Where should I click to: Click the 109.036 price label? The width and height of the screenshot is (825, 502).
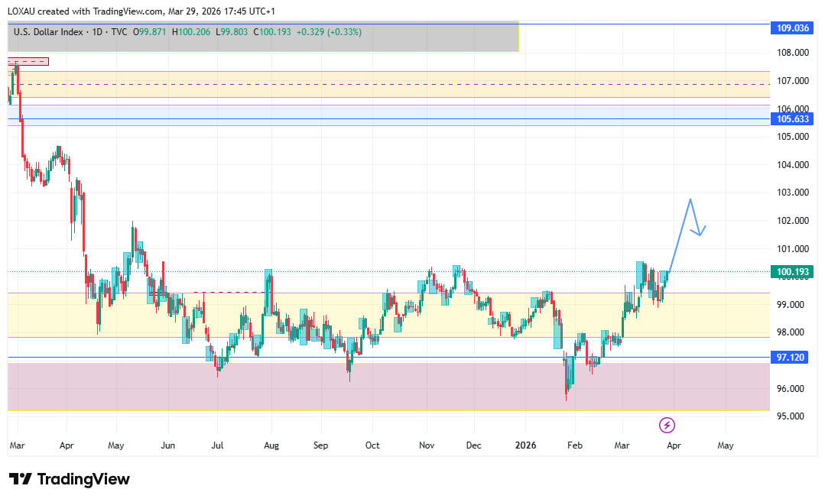[x=793, y=28]
